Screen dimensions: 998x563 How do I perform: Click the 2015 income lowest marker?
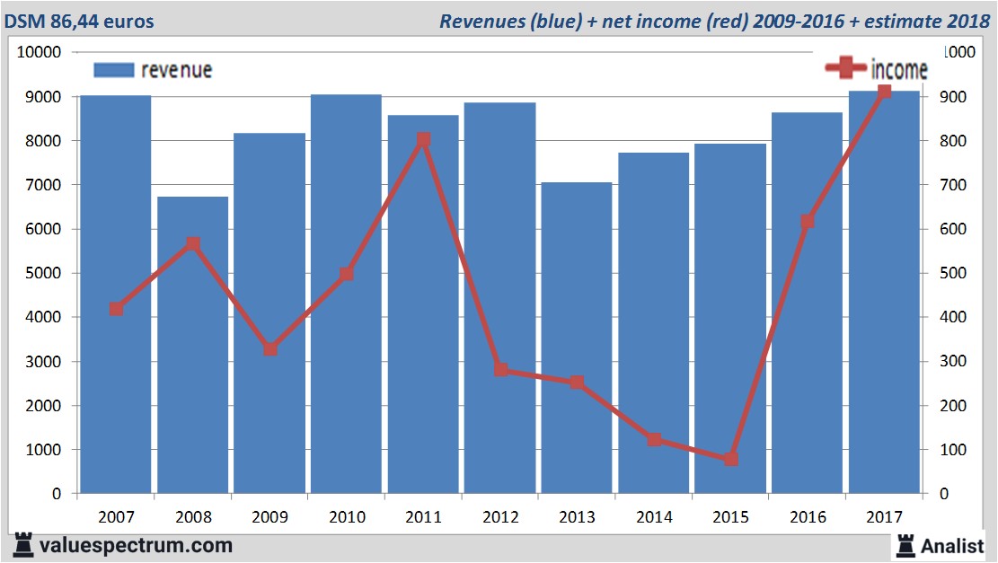pyautogui.click(x=730, y=459)
